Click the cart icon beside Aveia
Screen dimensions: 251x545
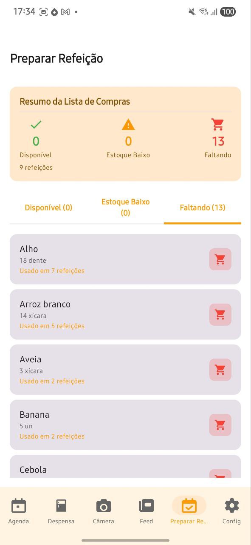(220, 370)
